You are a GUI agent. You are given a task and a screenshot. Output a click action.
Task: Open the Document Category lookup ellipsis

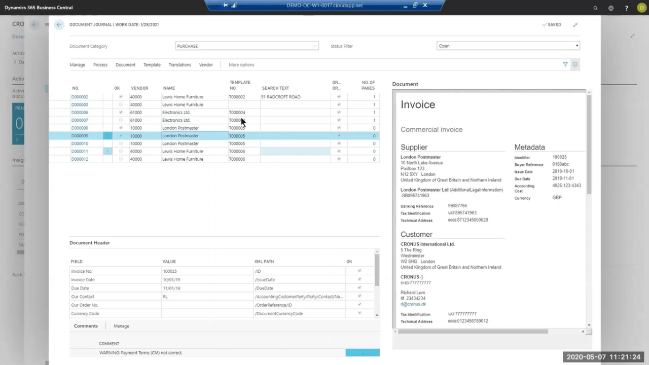(x=314, y=46)
